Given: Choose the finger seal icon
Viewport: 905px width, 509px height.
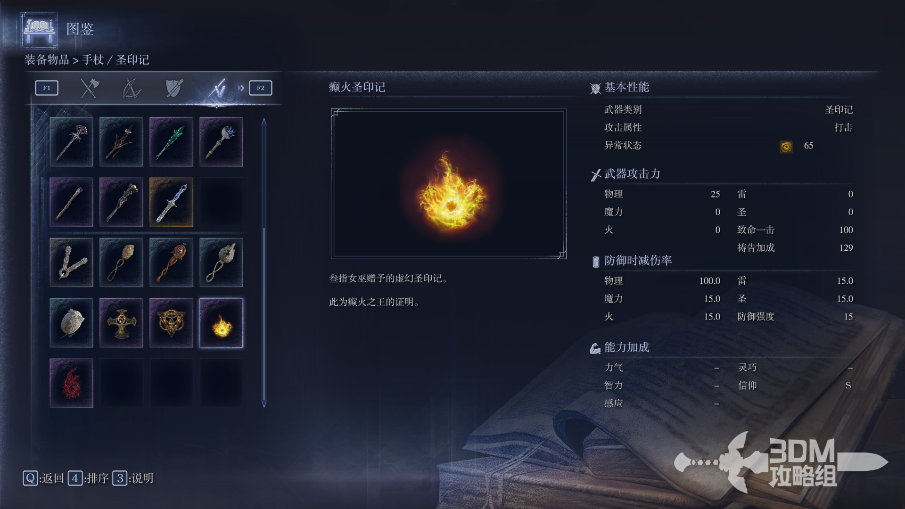Looking at the screenshot, I should click(x=71, y=263).
